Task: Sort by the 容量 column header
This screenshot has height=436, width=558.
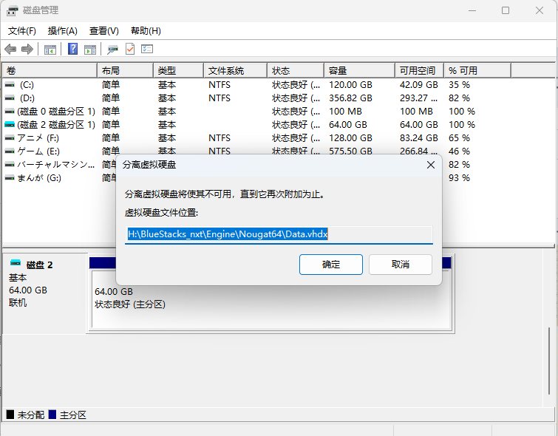Action: click(x=359, y=71)
